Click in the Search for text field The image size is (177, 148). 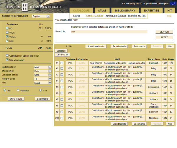click(x=109, y=32)
